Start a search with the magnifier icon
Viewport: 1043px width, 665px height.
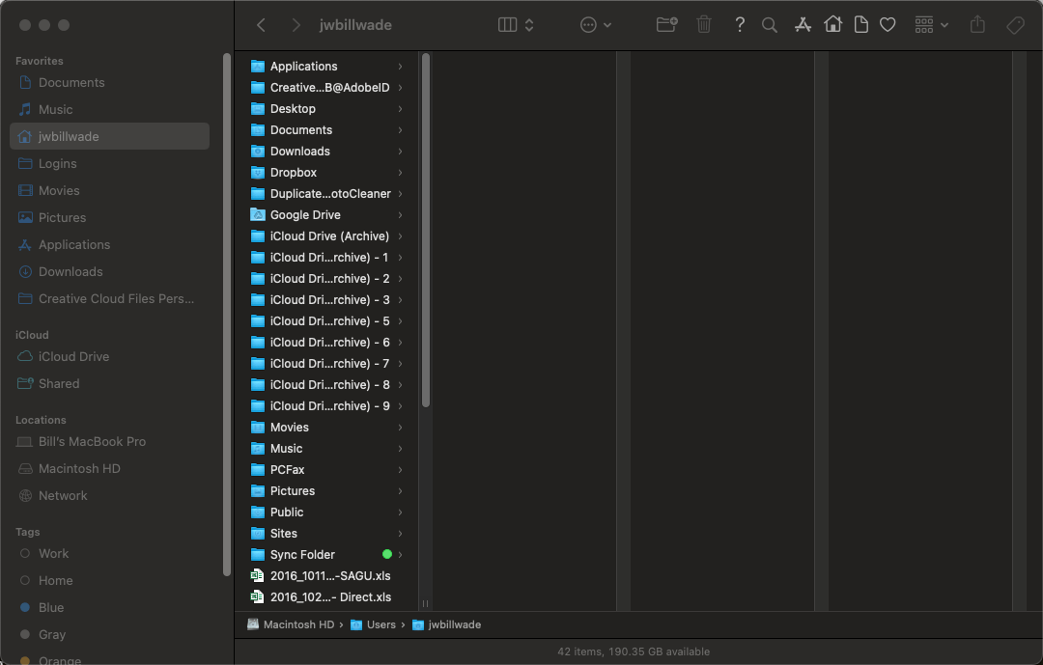point(770,24)
